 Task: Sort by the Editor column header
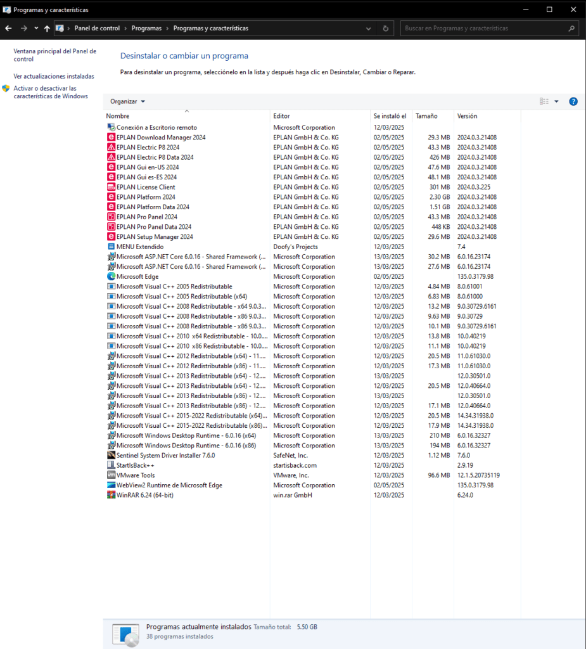281,116
